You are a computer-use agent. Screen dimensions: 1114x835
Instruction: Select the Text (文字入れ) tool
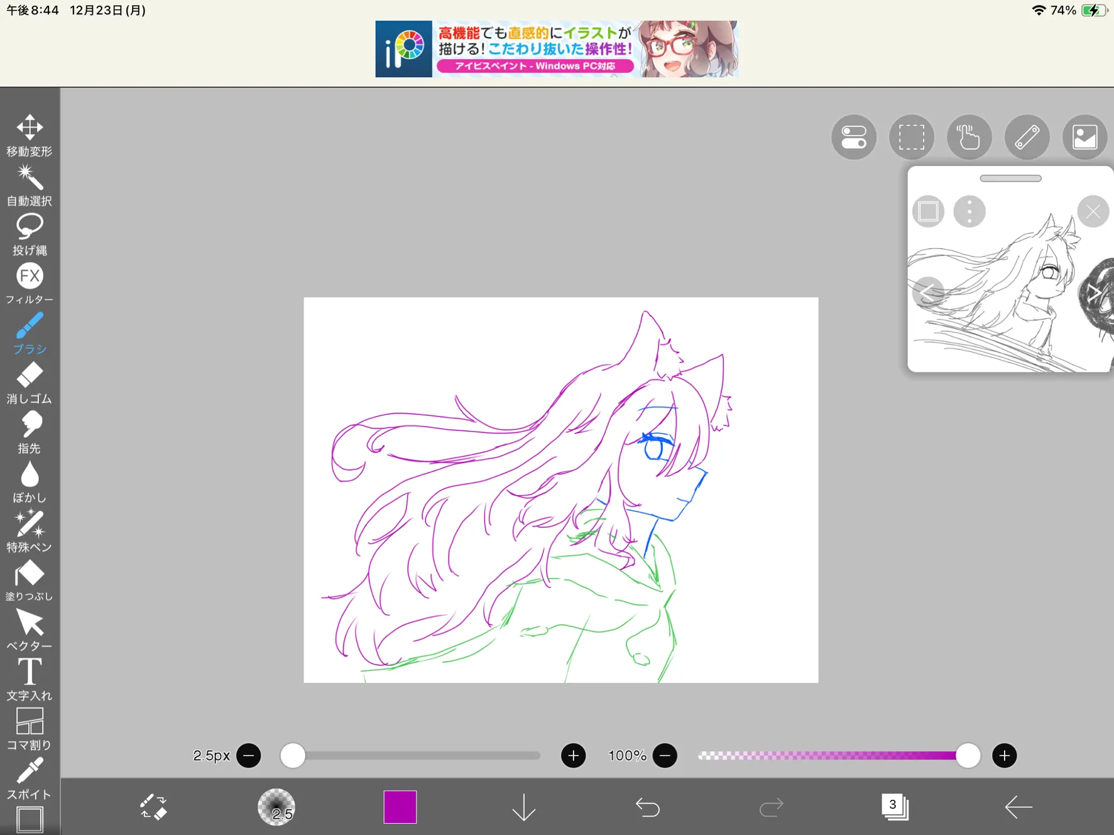tap(30, 679)
